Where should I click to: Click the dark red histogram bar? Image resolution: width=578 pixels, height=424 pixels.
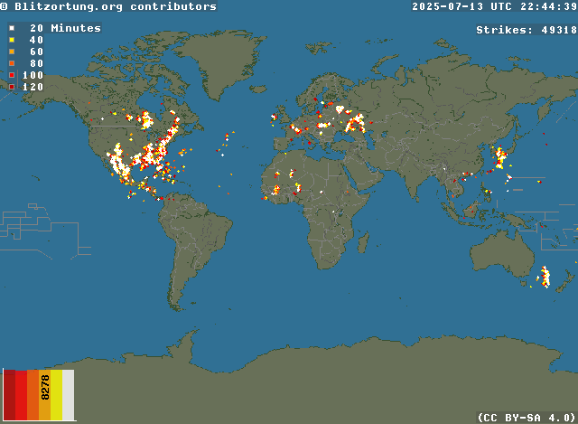click(x=9, y=395)
